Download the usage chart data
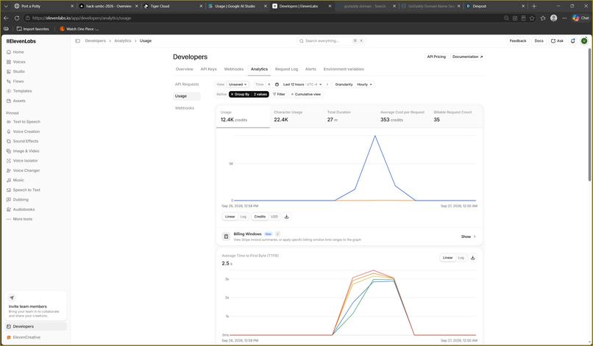Screen dimensions: 593x346 [287, 217]
